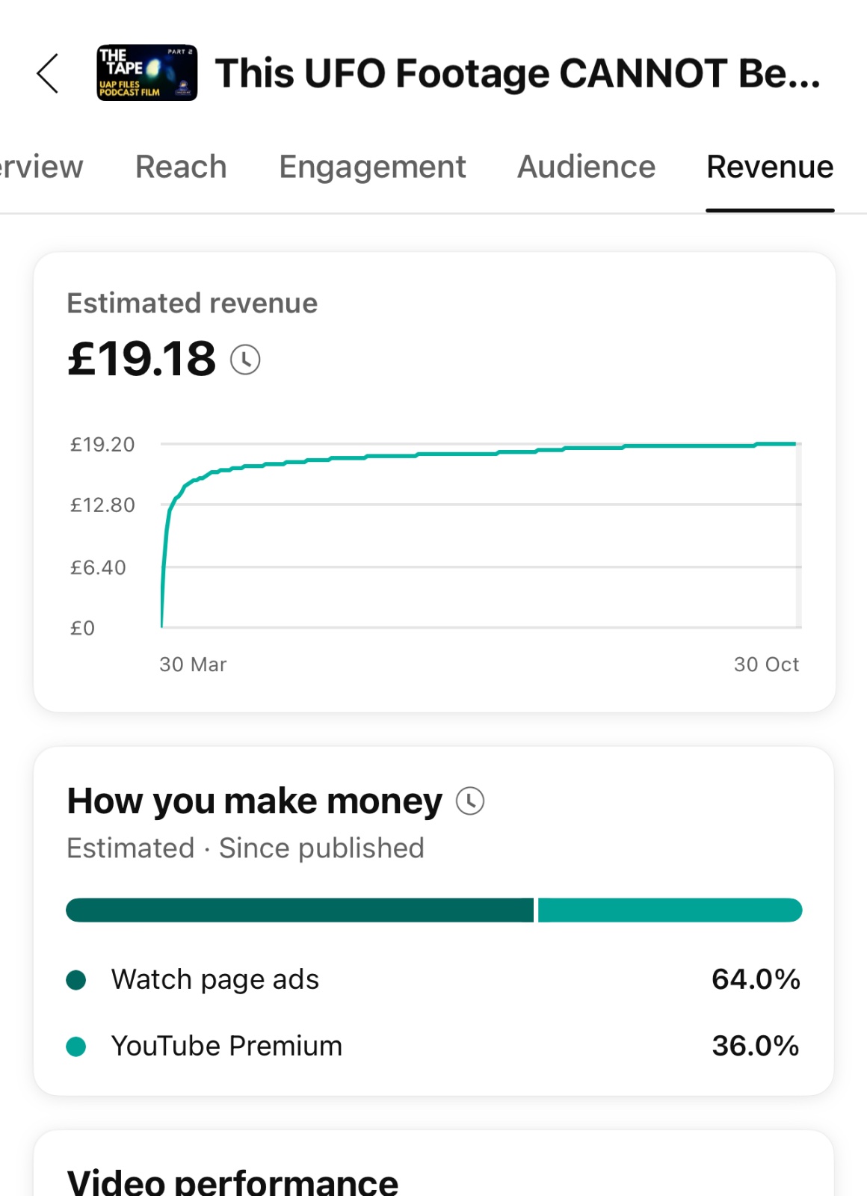
Task: Tap the teal YouTube Premium dot
Action: coord(76,1046)
